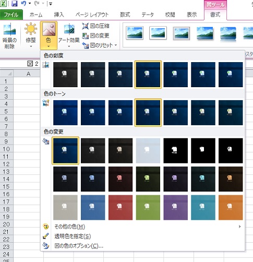Open the More Colors (その他の色) submenu arrow
This screenshot has height=262, width=253.
pyautogui.click(x=240, y=227)
